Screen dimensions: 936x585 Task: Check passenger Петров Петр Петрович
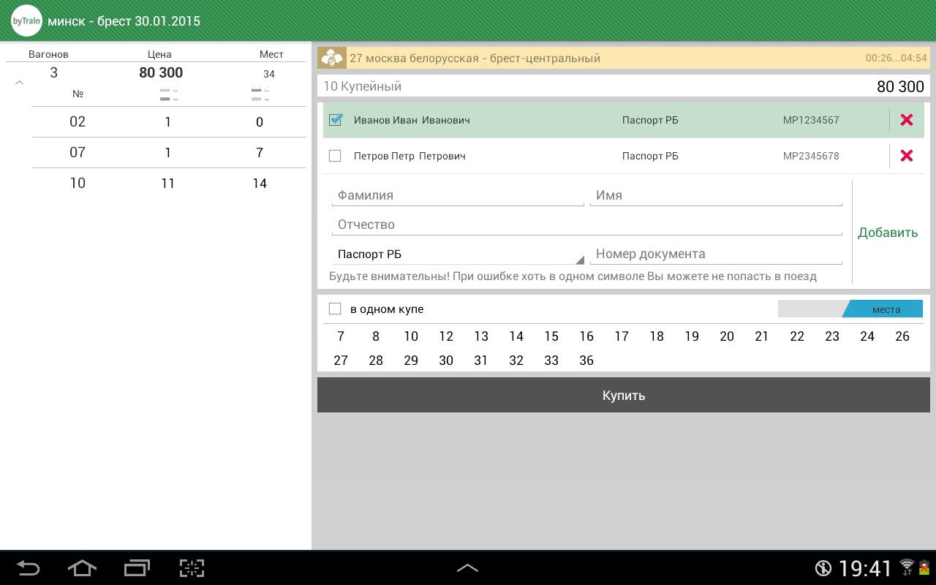pyautogui.click(x=335, y=156)
